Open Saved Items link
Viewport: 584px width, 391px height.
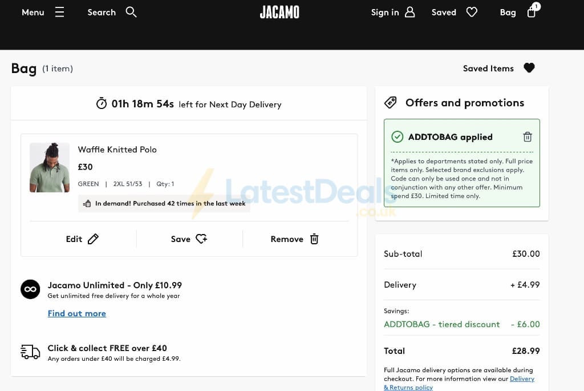coord(488,68)
